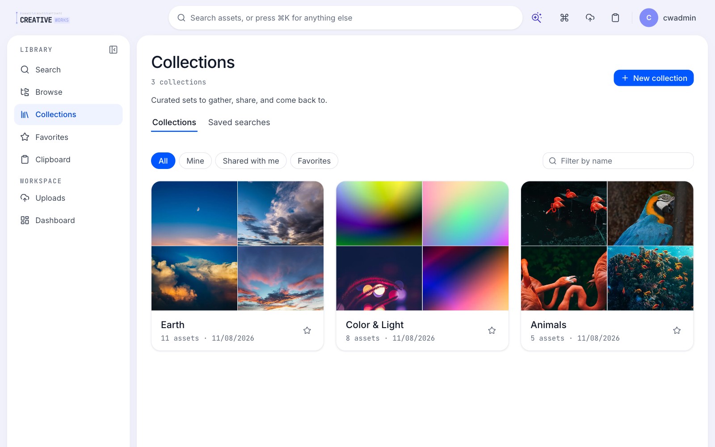This screenshot has height=447, width=715.
Task: Filter collections by Mine
Action: (x=195, y=161)
